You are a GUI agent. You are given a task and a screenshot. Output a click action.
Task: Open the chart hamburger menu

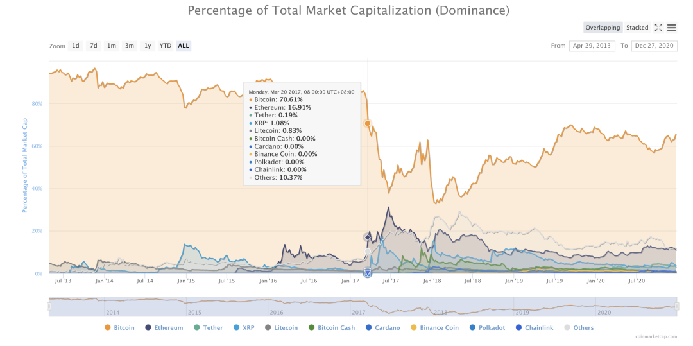671,28
